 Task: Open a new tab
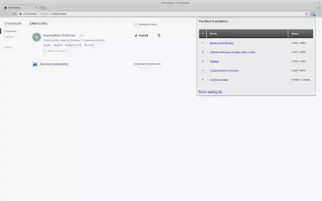click(43, 8)
